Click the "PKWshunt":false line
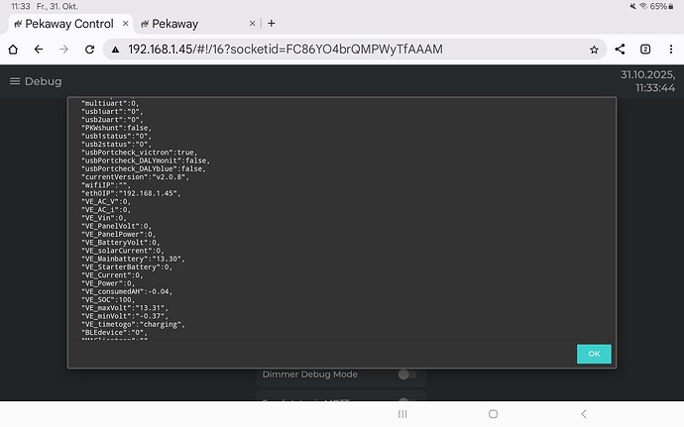 (116, 128)
